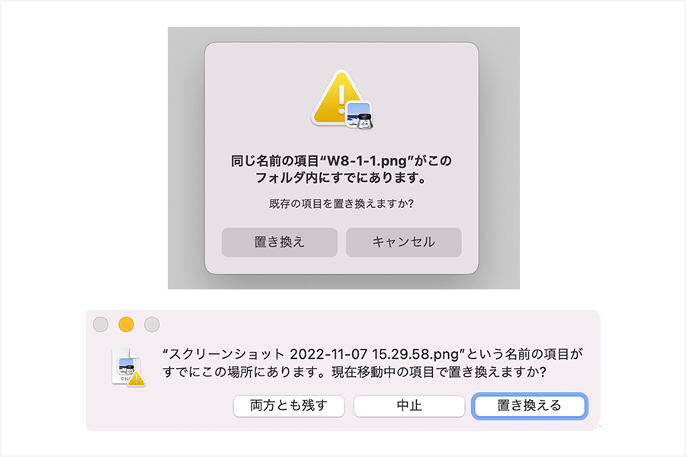Click the empty title bar area of the lower dialog
686x457 pixels.
point(377,324)
